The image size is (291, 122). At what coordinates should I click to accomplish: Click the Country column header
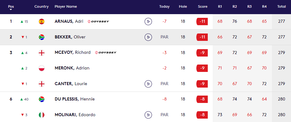(x=42, y=7)
